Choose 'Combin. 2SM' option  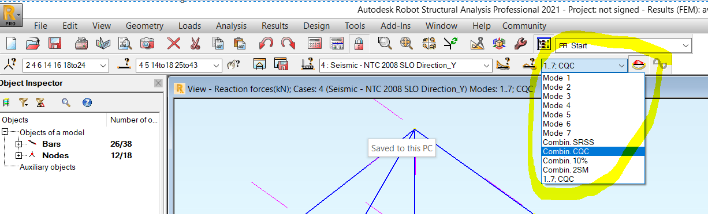[x=593, y=170]
